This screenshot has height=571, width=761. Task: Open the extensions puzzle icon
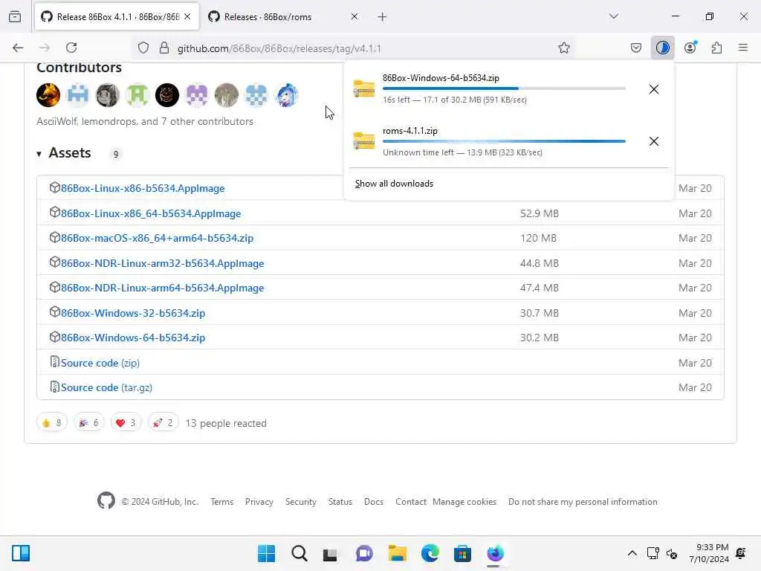[716, 48]
